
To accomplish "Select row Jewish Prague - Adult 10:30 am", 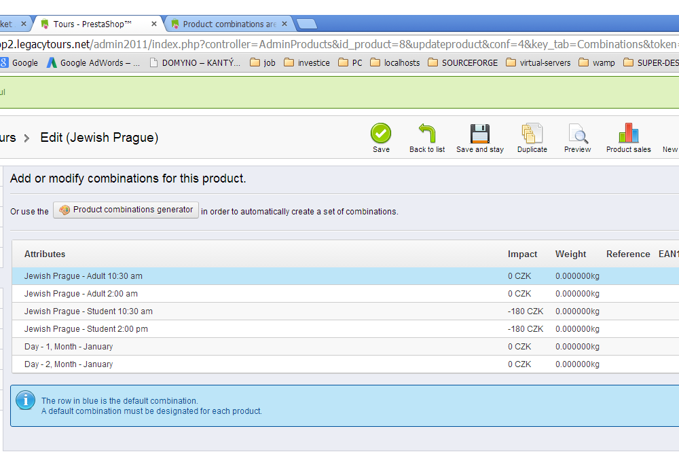I will click(346, 276).
